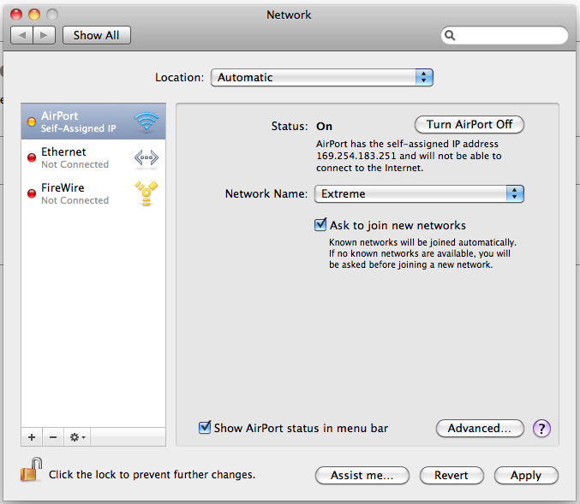Open the Location Automatic dropdown
Viewport: 580px width, 504px height.
(x=322, y=78)
